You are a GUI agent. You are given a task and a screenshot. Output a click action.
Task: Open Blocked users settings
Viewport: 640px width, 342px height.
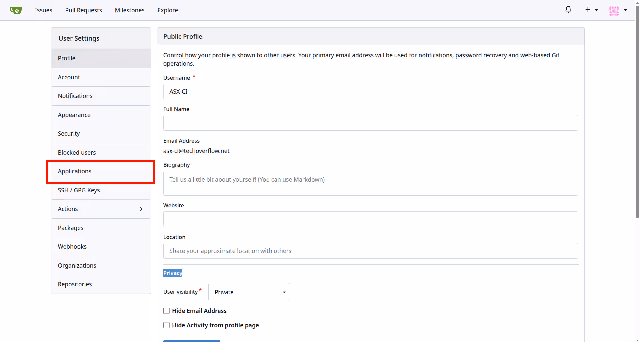[77, 152]
